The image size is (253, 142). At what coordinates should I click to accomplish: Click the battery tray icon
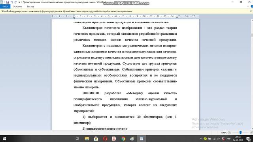(210, 138)
